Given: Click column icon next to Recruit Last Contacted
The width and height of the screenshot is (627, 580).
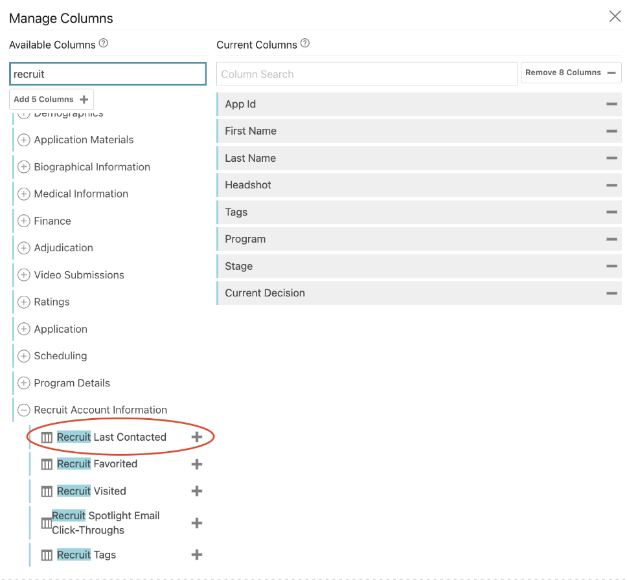Looking at the screenshot, I should tap(47, 438).
